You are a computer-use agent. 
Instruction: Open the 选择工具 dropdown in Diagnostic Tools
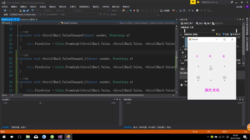tap(187, 23)
